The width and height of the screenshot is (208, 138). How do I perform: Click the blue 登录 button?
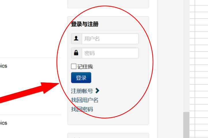coord(81,78)
